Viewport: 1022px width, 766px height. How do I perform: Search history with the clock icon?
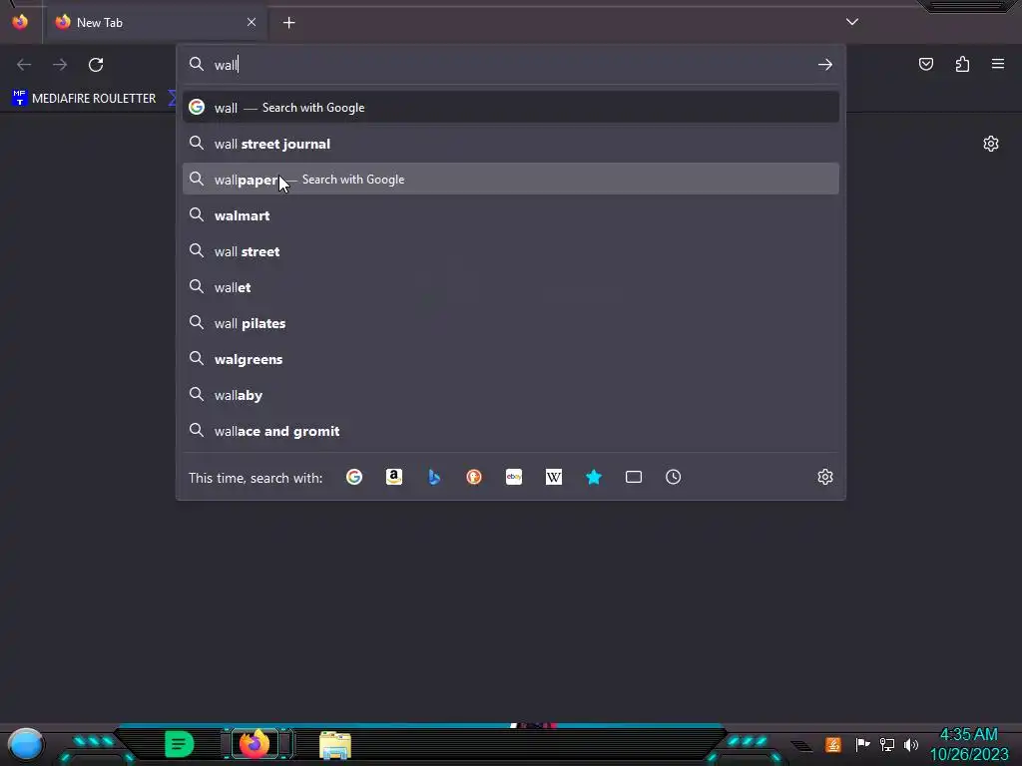point(674,477)
